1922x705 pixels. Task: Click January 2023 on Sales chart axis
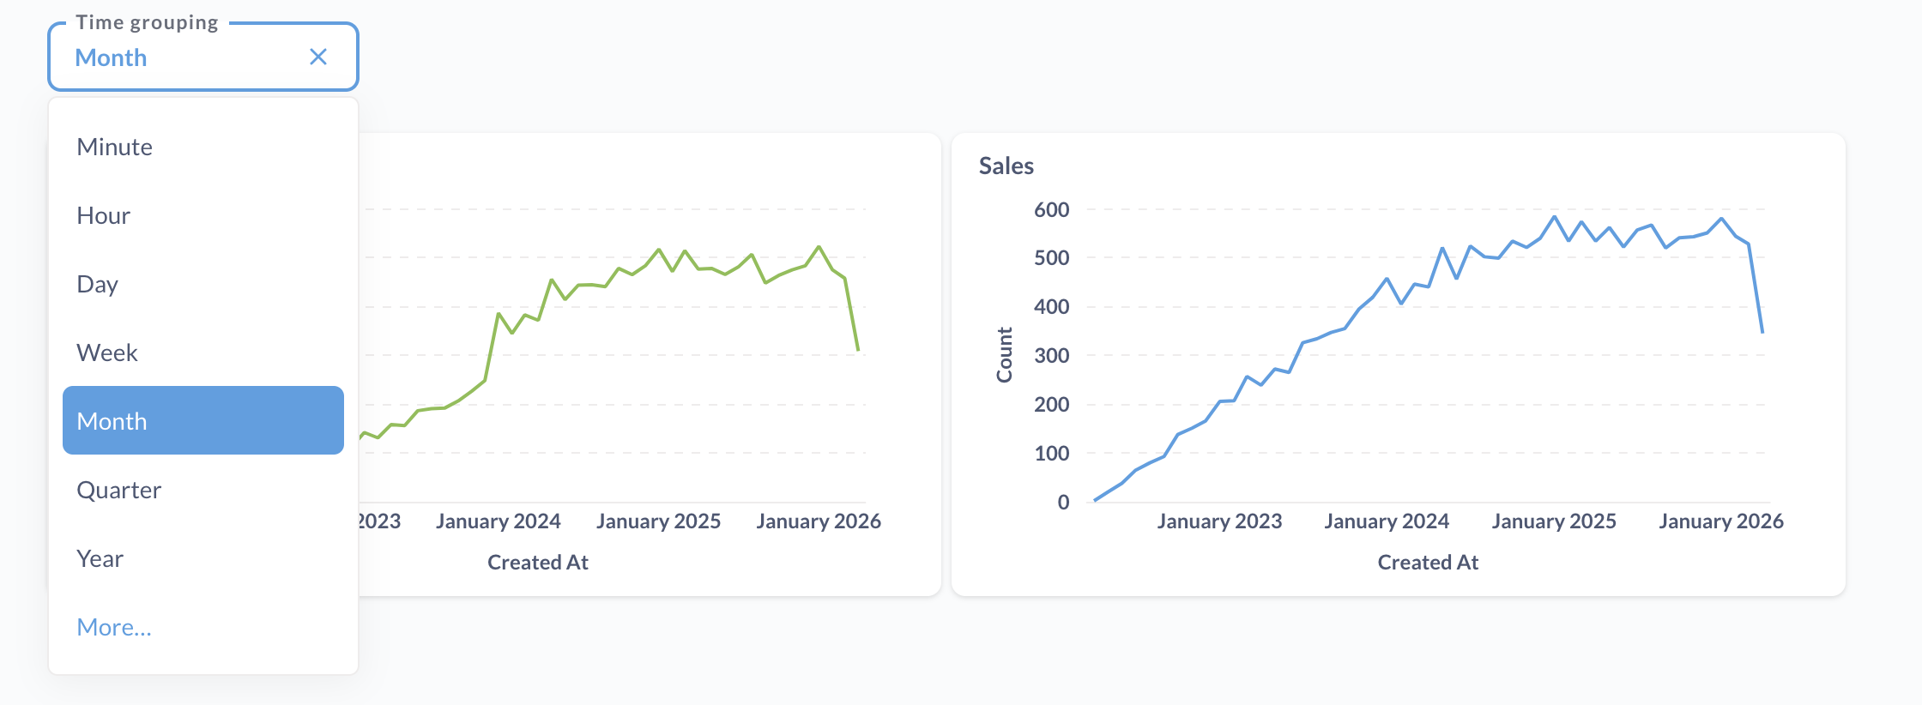pyautogui.click(x=1219, y=521)
